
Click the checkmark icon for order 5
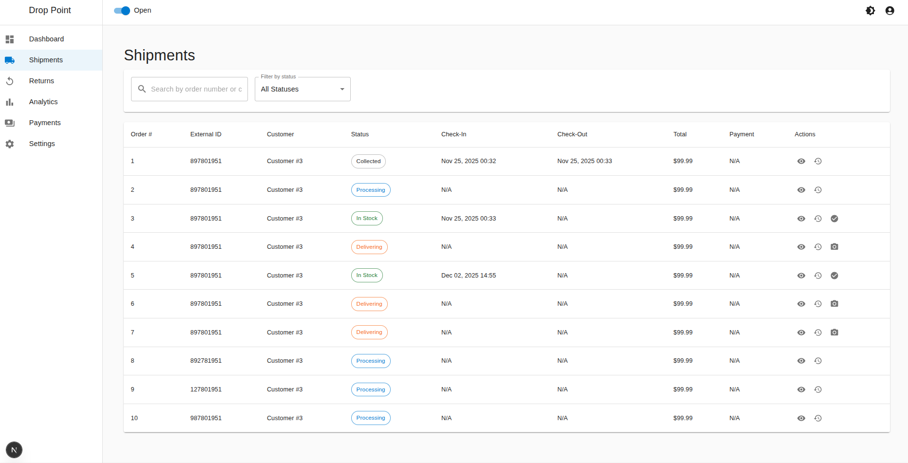(834, 276)
